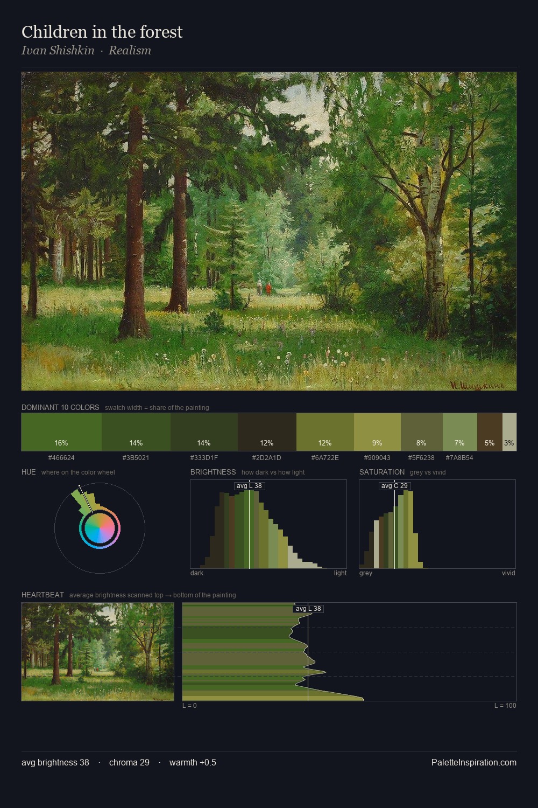Click the 'L = 100' heartbeat axis label
The height and width of the screenshot is (808, 538).
tap(505, 706)
